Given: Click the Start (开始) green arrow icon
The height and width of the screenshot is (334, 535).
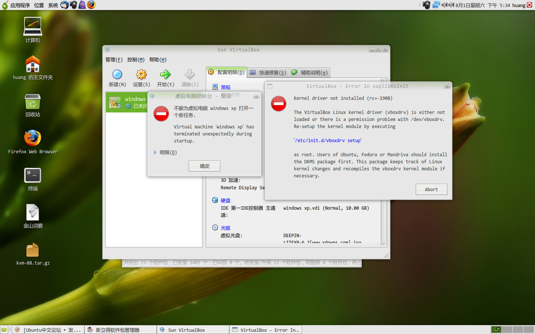Looking at the screenshot, I should [x=165, y=75].
